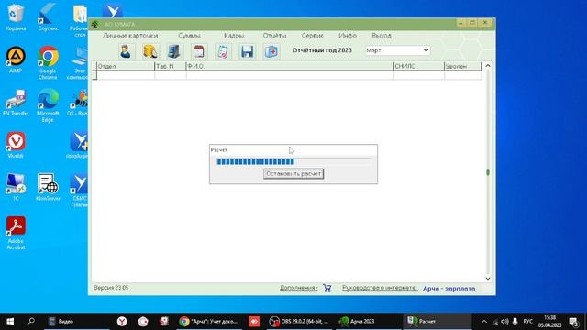The image size is (587, 330).
Task: Open the Дополнения link
Action: click(299, 288)
